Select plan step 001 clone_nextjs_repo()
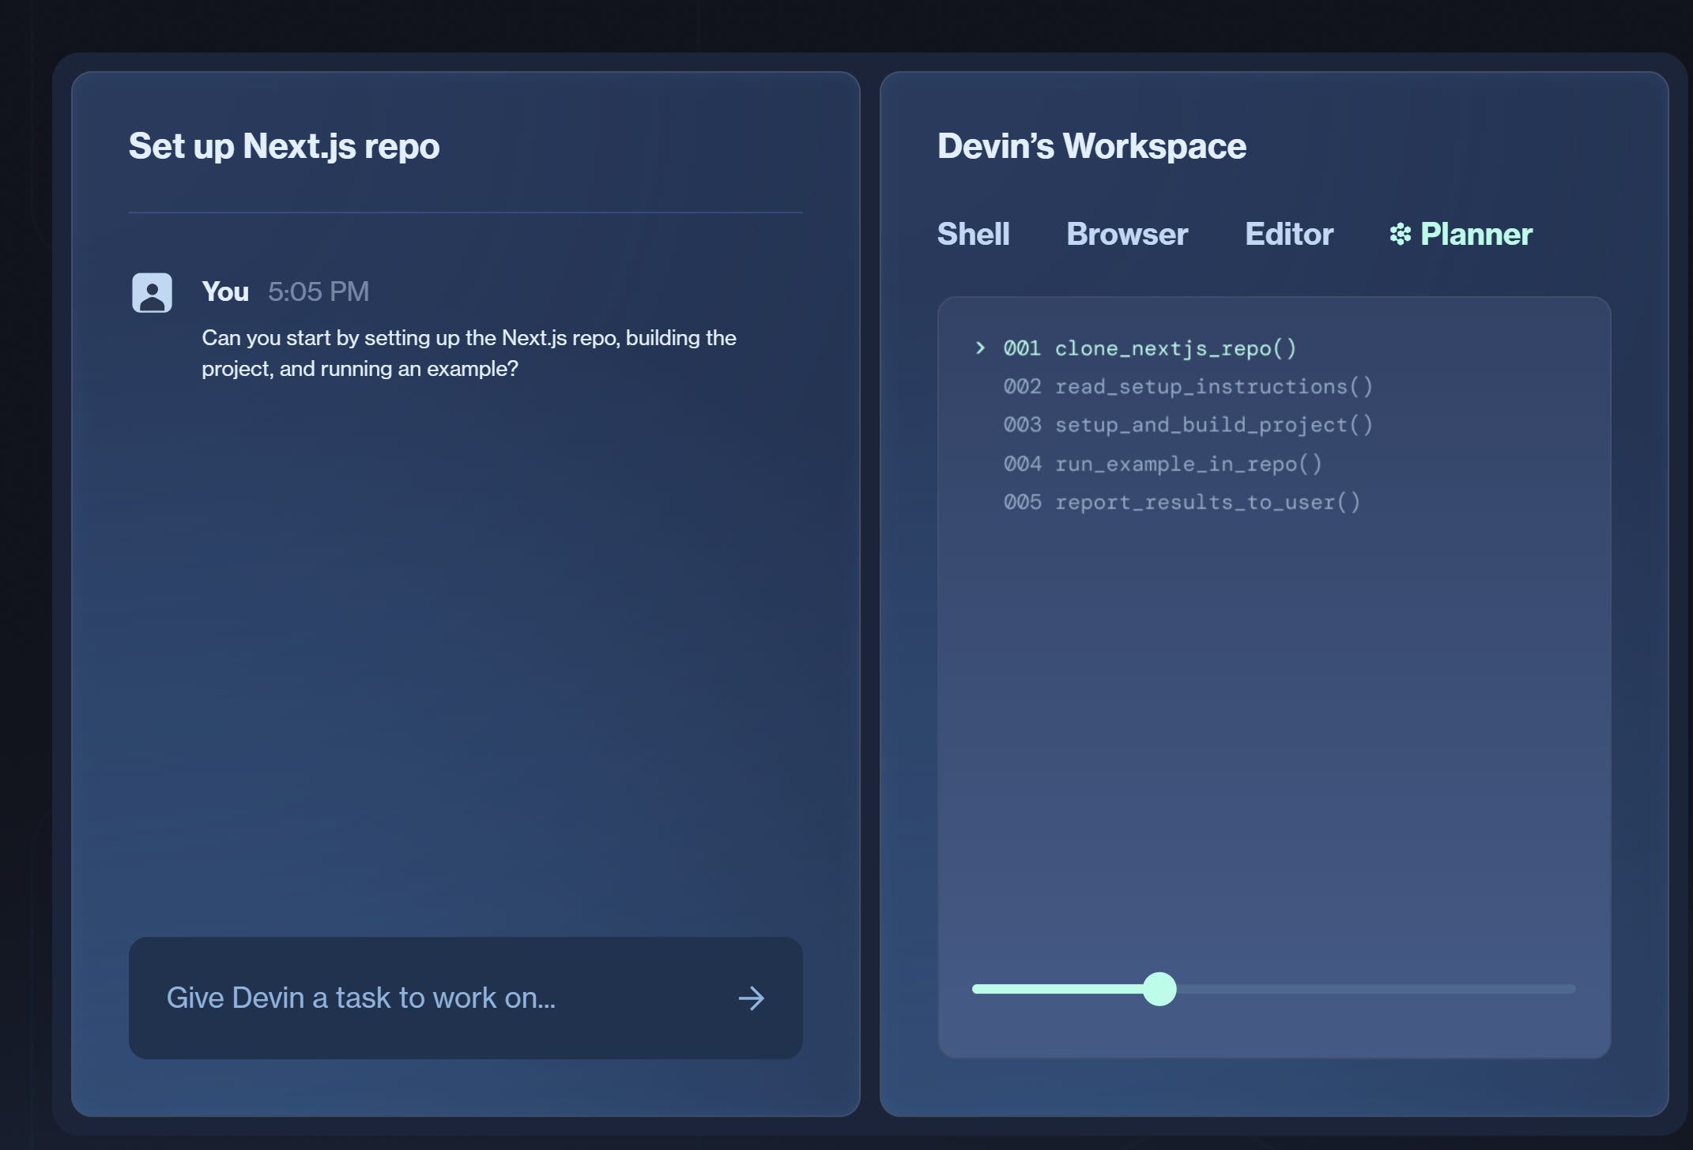The width and height of the screenshot is (1693, 1150). 1150,348
